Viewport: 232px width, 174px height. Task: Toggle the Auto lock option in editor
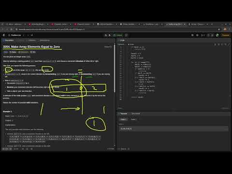coord(131,44)
